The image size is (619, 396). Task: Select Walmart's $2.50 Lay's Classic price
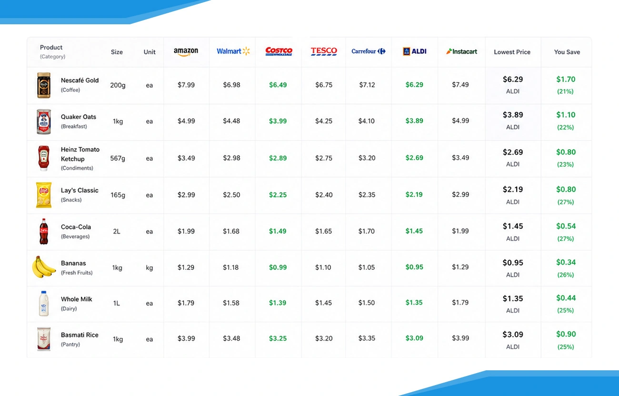point(231,195)
